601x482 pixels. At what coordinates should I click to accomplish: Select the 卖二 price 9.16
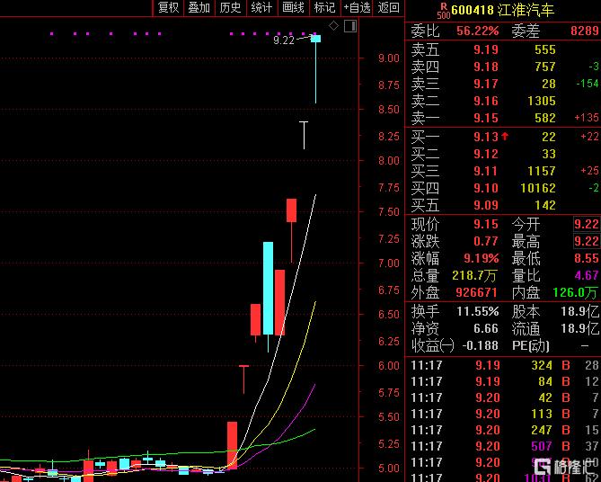click(x=486, y=101)
